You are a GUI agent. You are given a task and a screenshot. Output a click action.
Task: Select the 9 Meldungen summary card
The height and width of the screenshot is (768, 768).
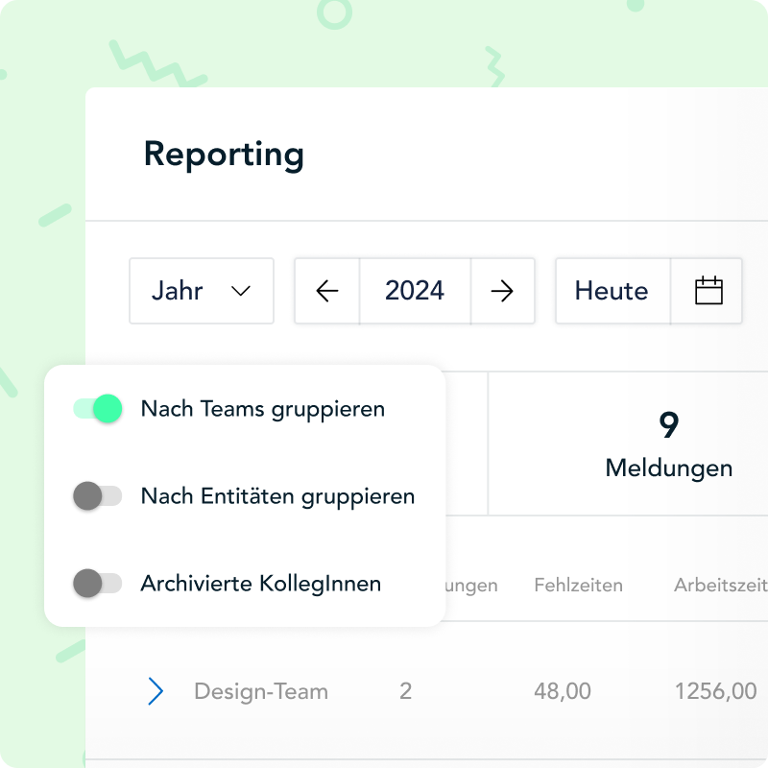pos(668,444)
